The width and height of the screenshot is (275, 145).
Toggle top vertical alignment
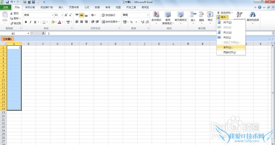77,15
